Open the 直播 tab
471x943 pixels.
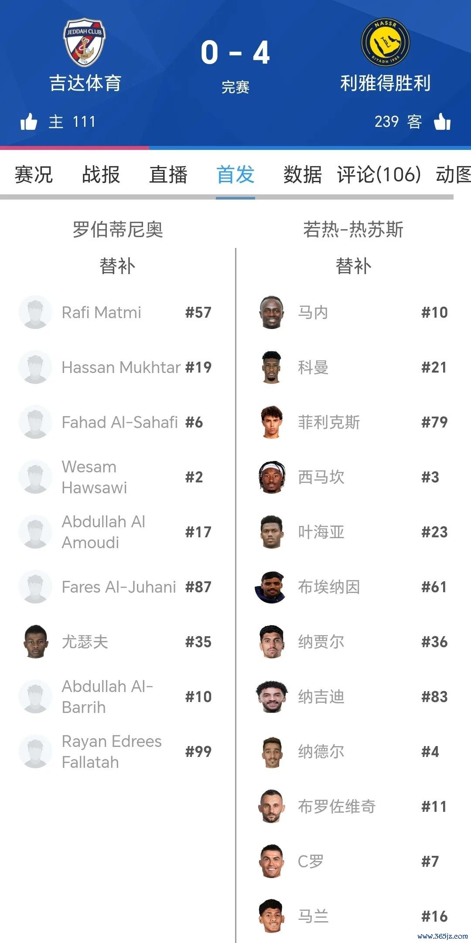(x=168, y=175)
